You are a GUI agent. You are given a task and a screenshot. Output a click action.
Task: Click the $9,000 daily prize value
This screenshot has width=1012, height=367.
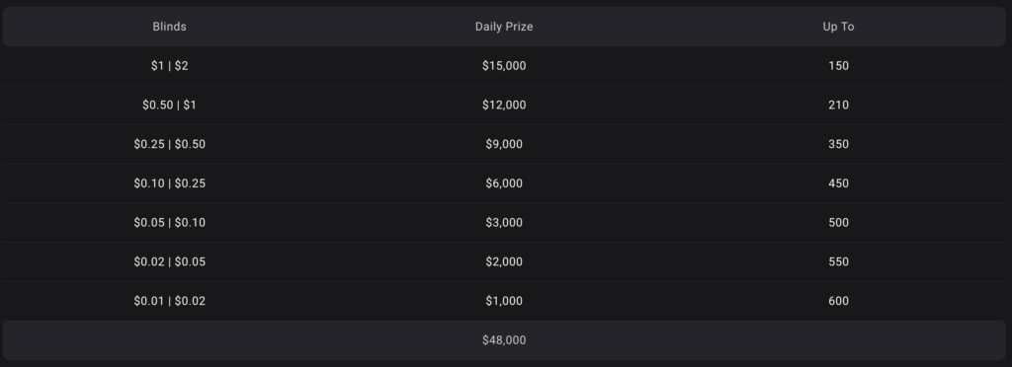[504, 144]
